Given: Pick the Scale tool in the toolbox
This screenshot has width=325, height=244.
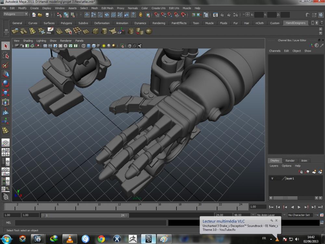Looking at the screenshot, I should [6, 93].
